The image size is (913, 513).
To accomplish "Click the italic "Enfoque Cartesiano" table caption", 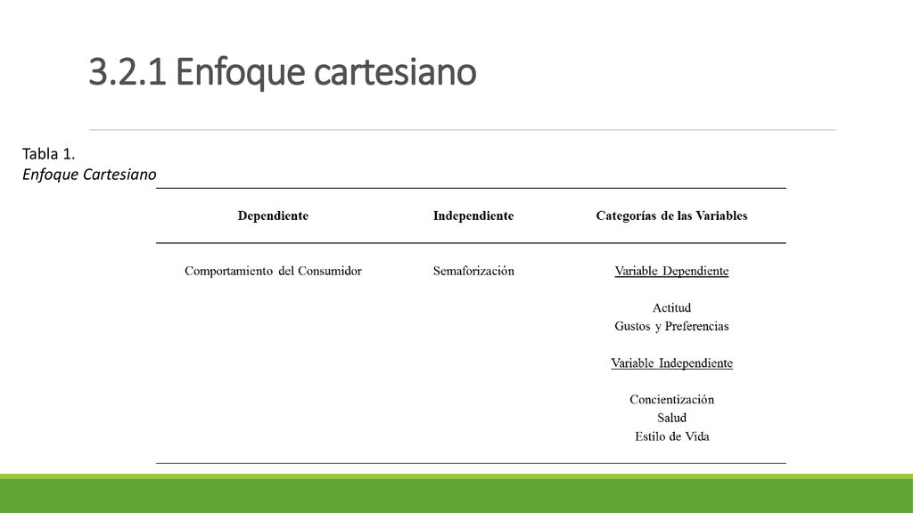I will [x=89, y=175].
